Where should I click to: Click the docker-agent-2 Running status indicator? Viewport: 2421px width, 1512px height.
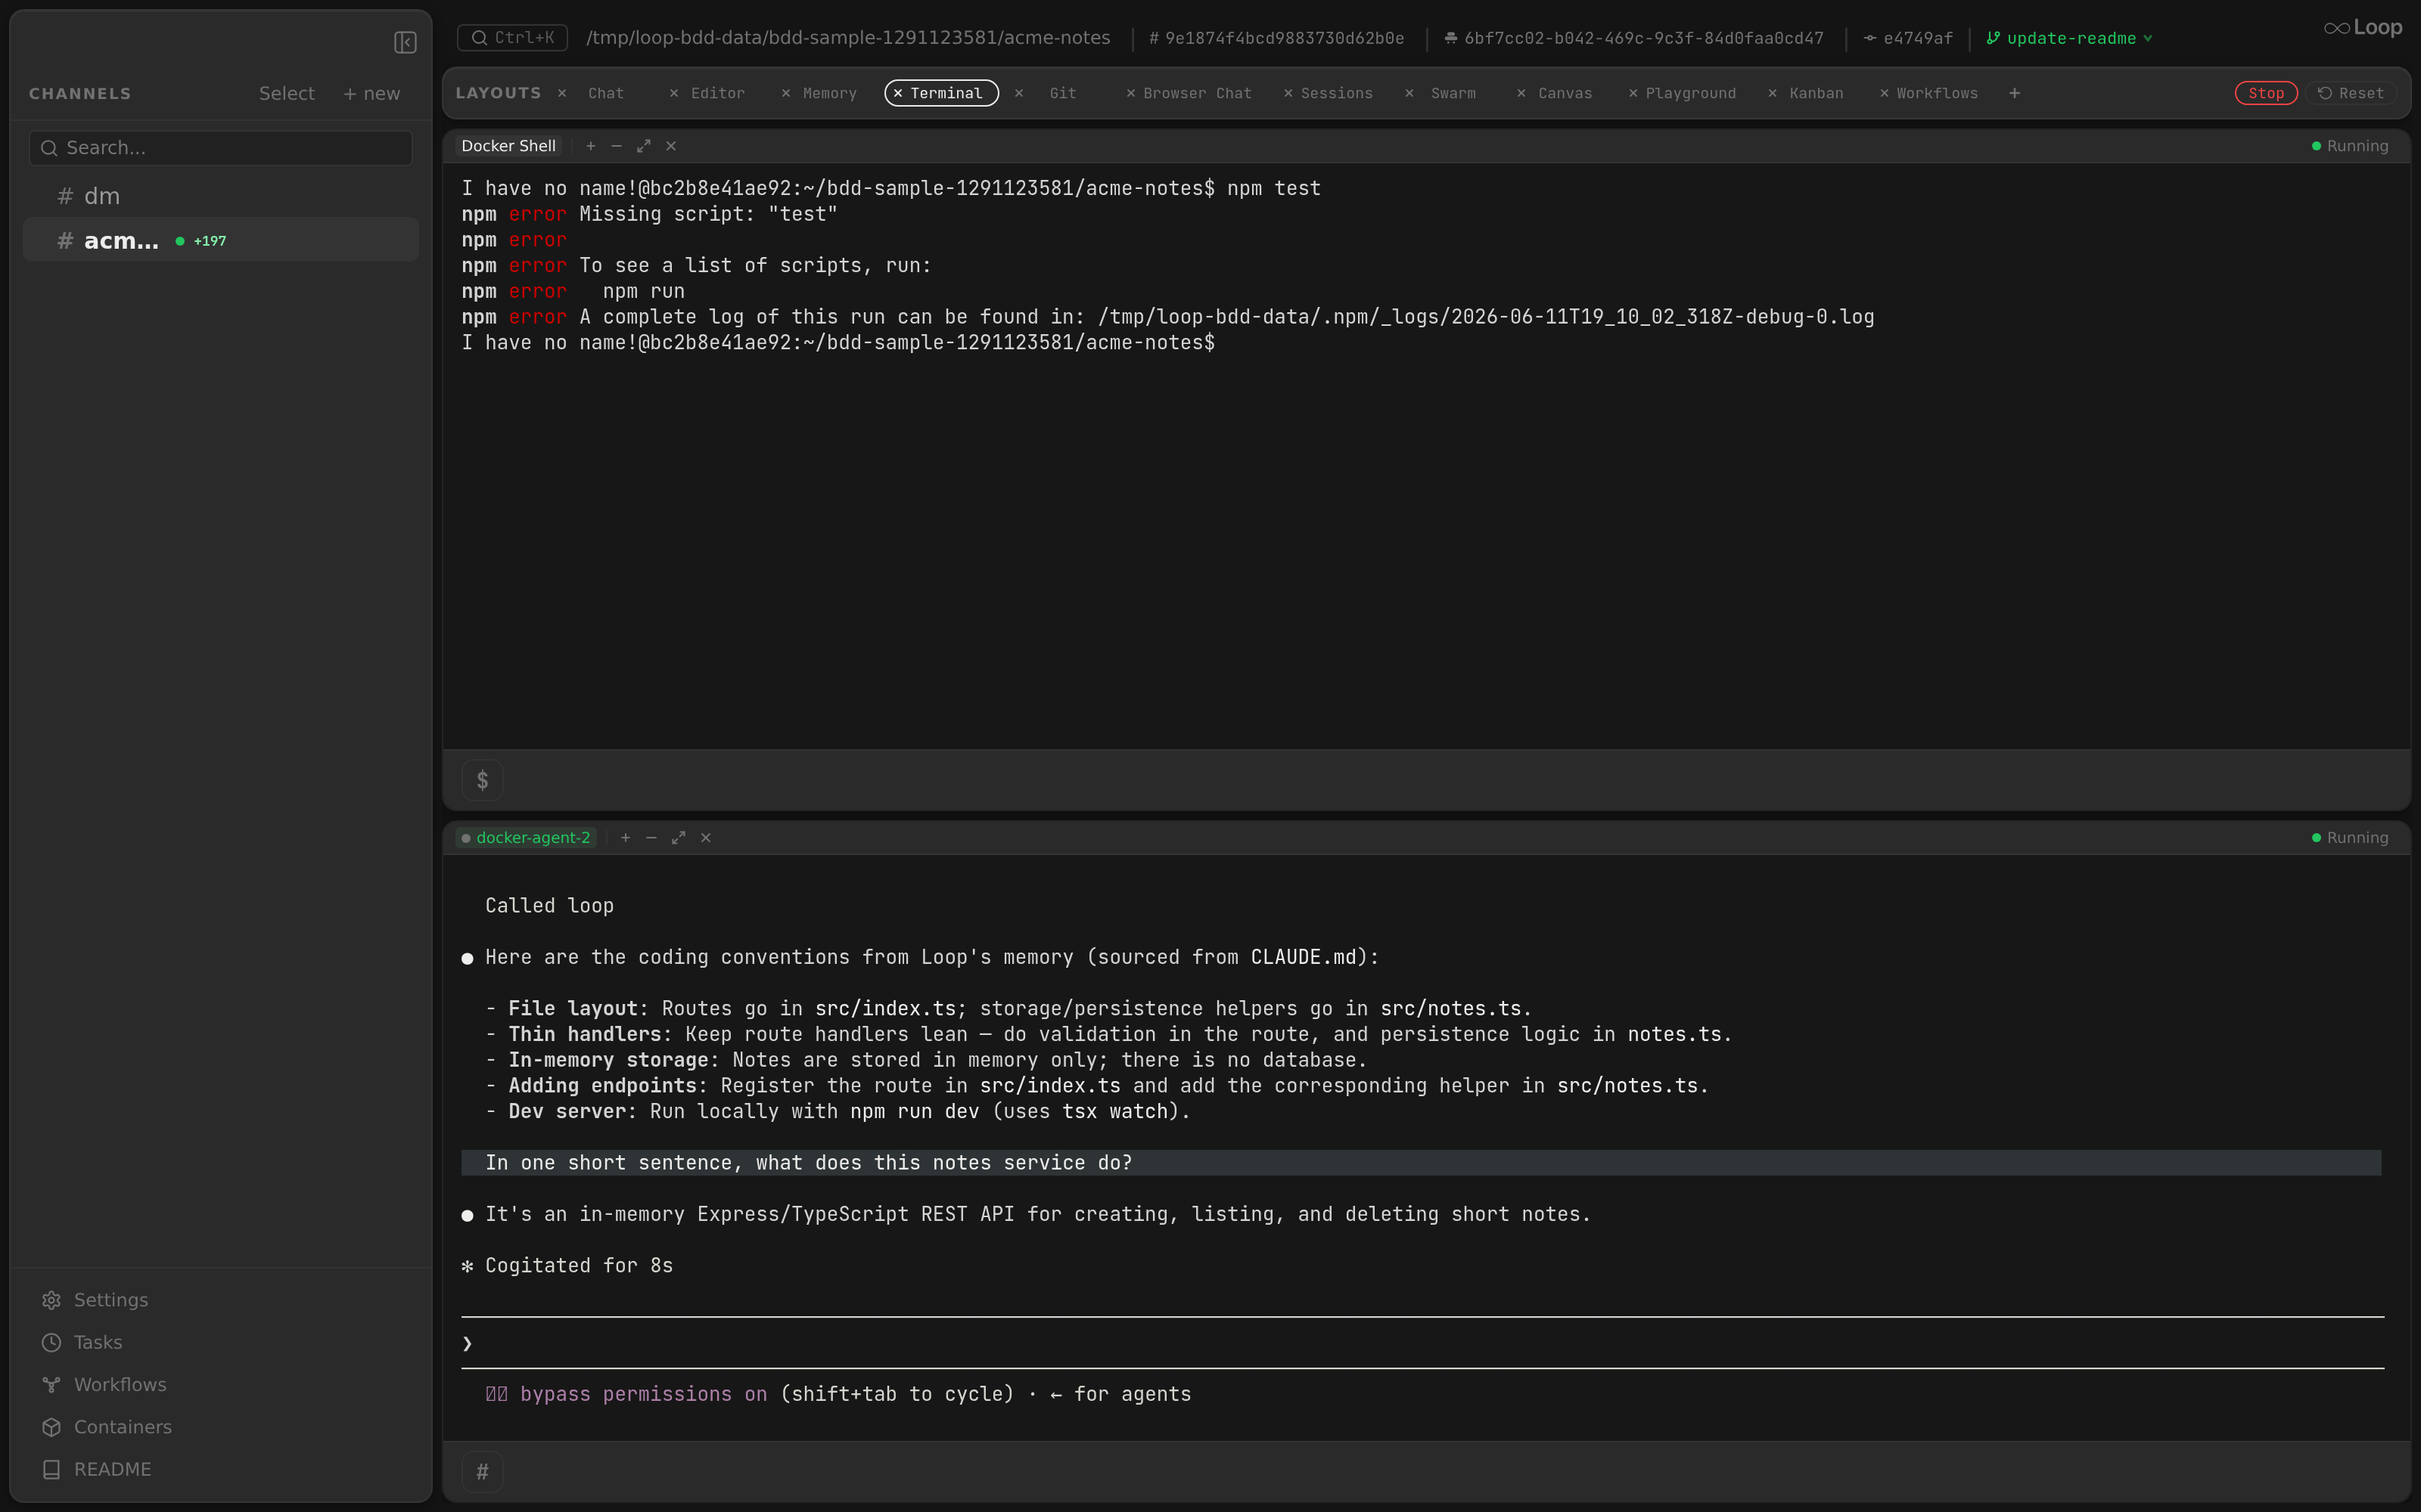coord(2349,838)
